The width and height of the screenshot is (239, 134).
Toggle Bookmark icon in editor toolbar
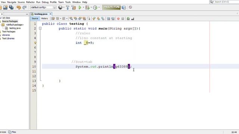(x=103, y=19)
